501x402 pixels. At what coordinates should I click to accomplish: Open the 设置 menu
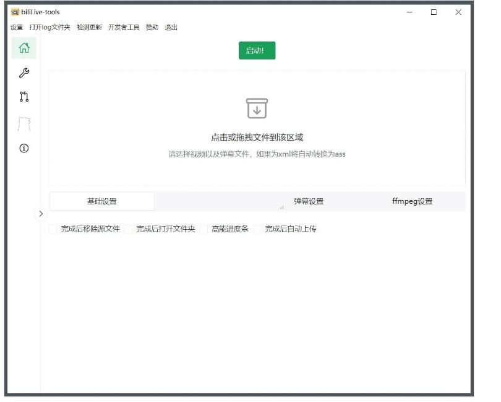[17, 27]
